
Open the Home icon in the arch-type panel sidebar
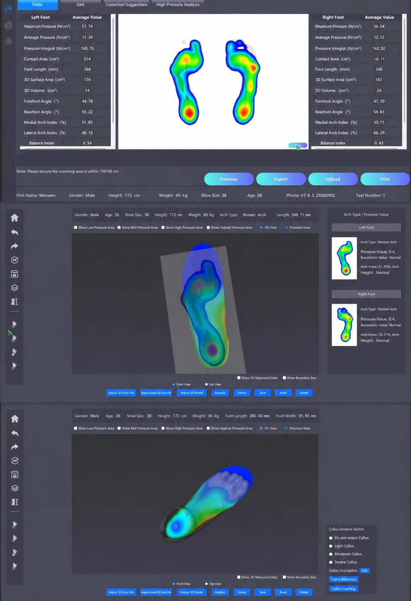(x=14, y=218)
